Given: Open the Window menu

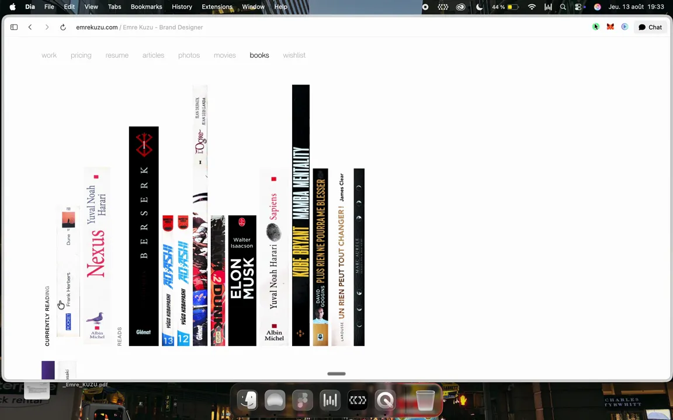Looking at the screenshot, I should coord(253,7).
